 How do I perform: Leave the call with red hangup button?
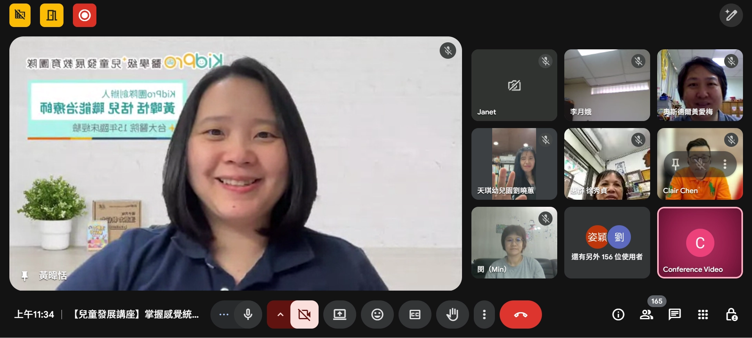pyautogui.click(x=520, y=315)
